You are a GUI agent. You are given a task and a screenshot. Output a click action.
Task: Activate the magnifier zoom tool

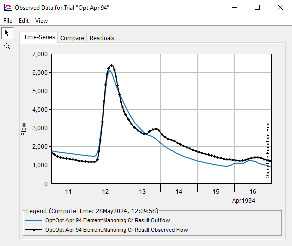(x=7, y=46)
